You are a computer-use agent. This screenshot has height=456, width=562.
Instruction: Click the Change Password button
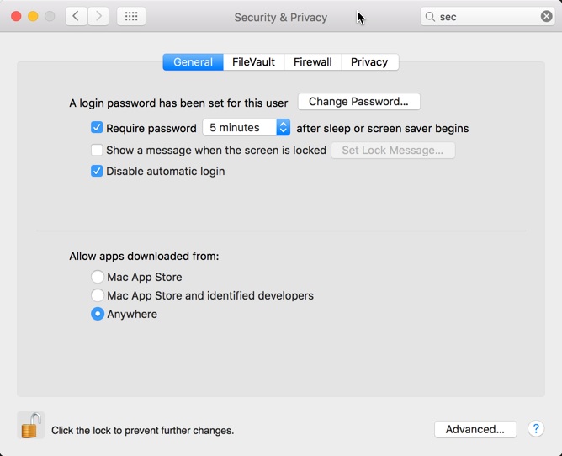(x=358, y=102)
